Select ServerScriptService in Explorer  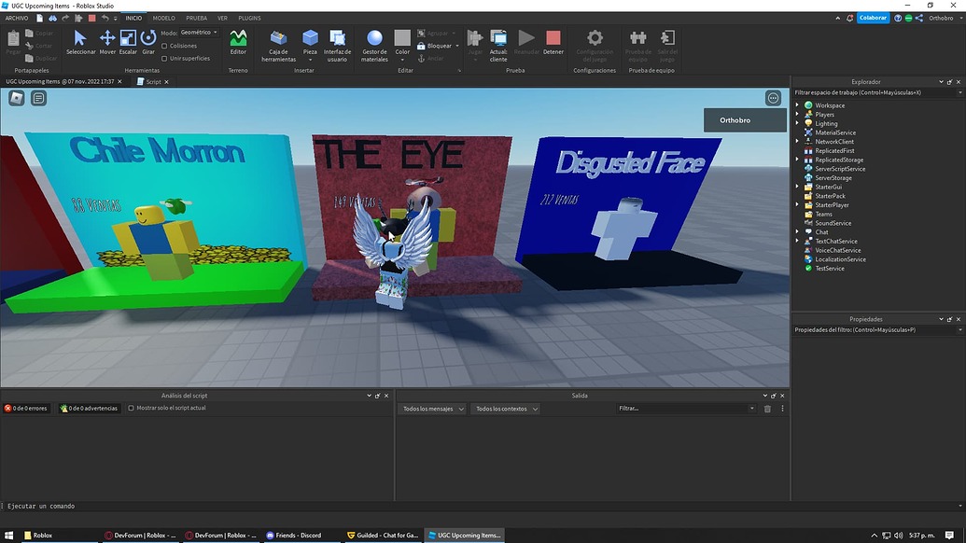[840, 169]
